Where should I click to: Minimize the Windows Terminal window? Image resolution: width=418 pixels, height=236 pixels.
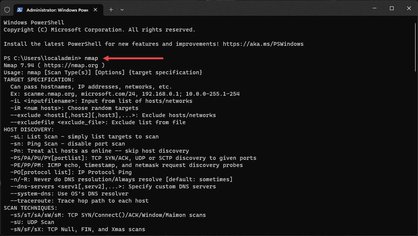point(374,8)
